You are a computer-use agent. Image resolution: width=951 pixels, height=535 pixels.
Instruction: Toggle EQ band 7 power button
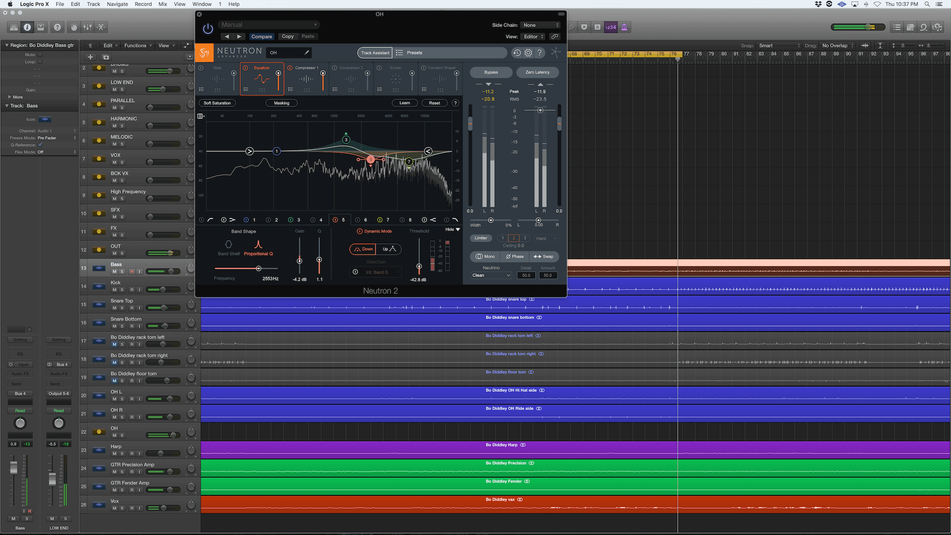380,220
